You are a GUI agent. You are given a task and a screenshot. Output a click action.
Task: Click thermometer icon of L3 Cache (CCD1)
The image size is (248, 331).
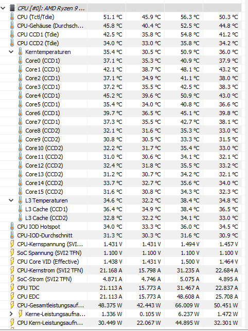(20, 209)
